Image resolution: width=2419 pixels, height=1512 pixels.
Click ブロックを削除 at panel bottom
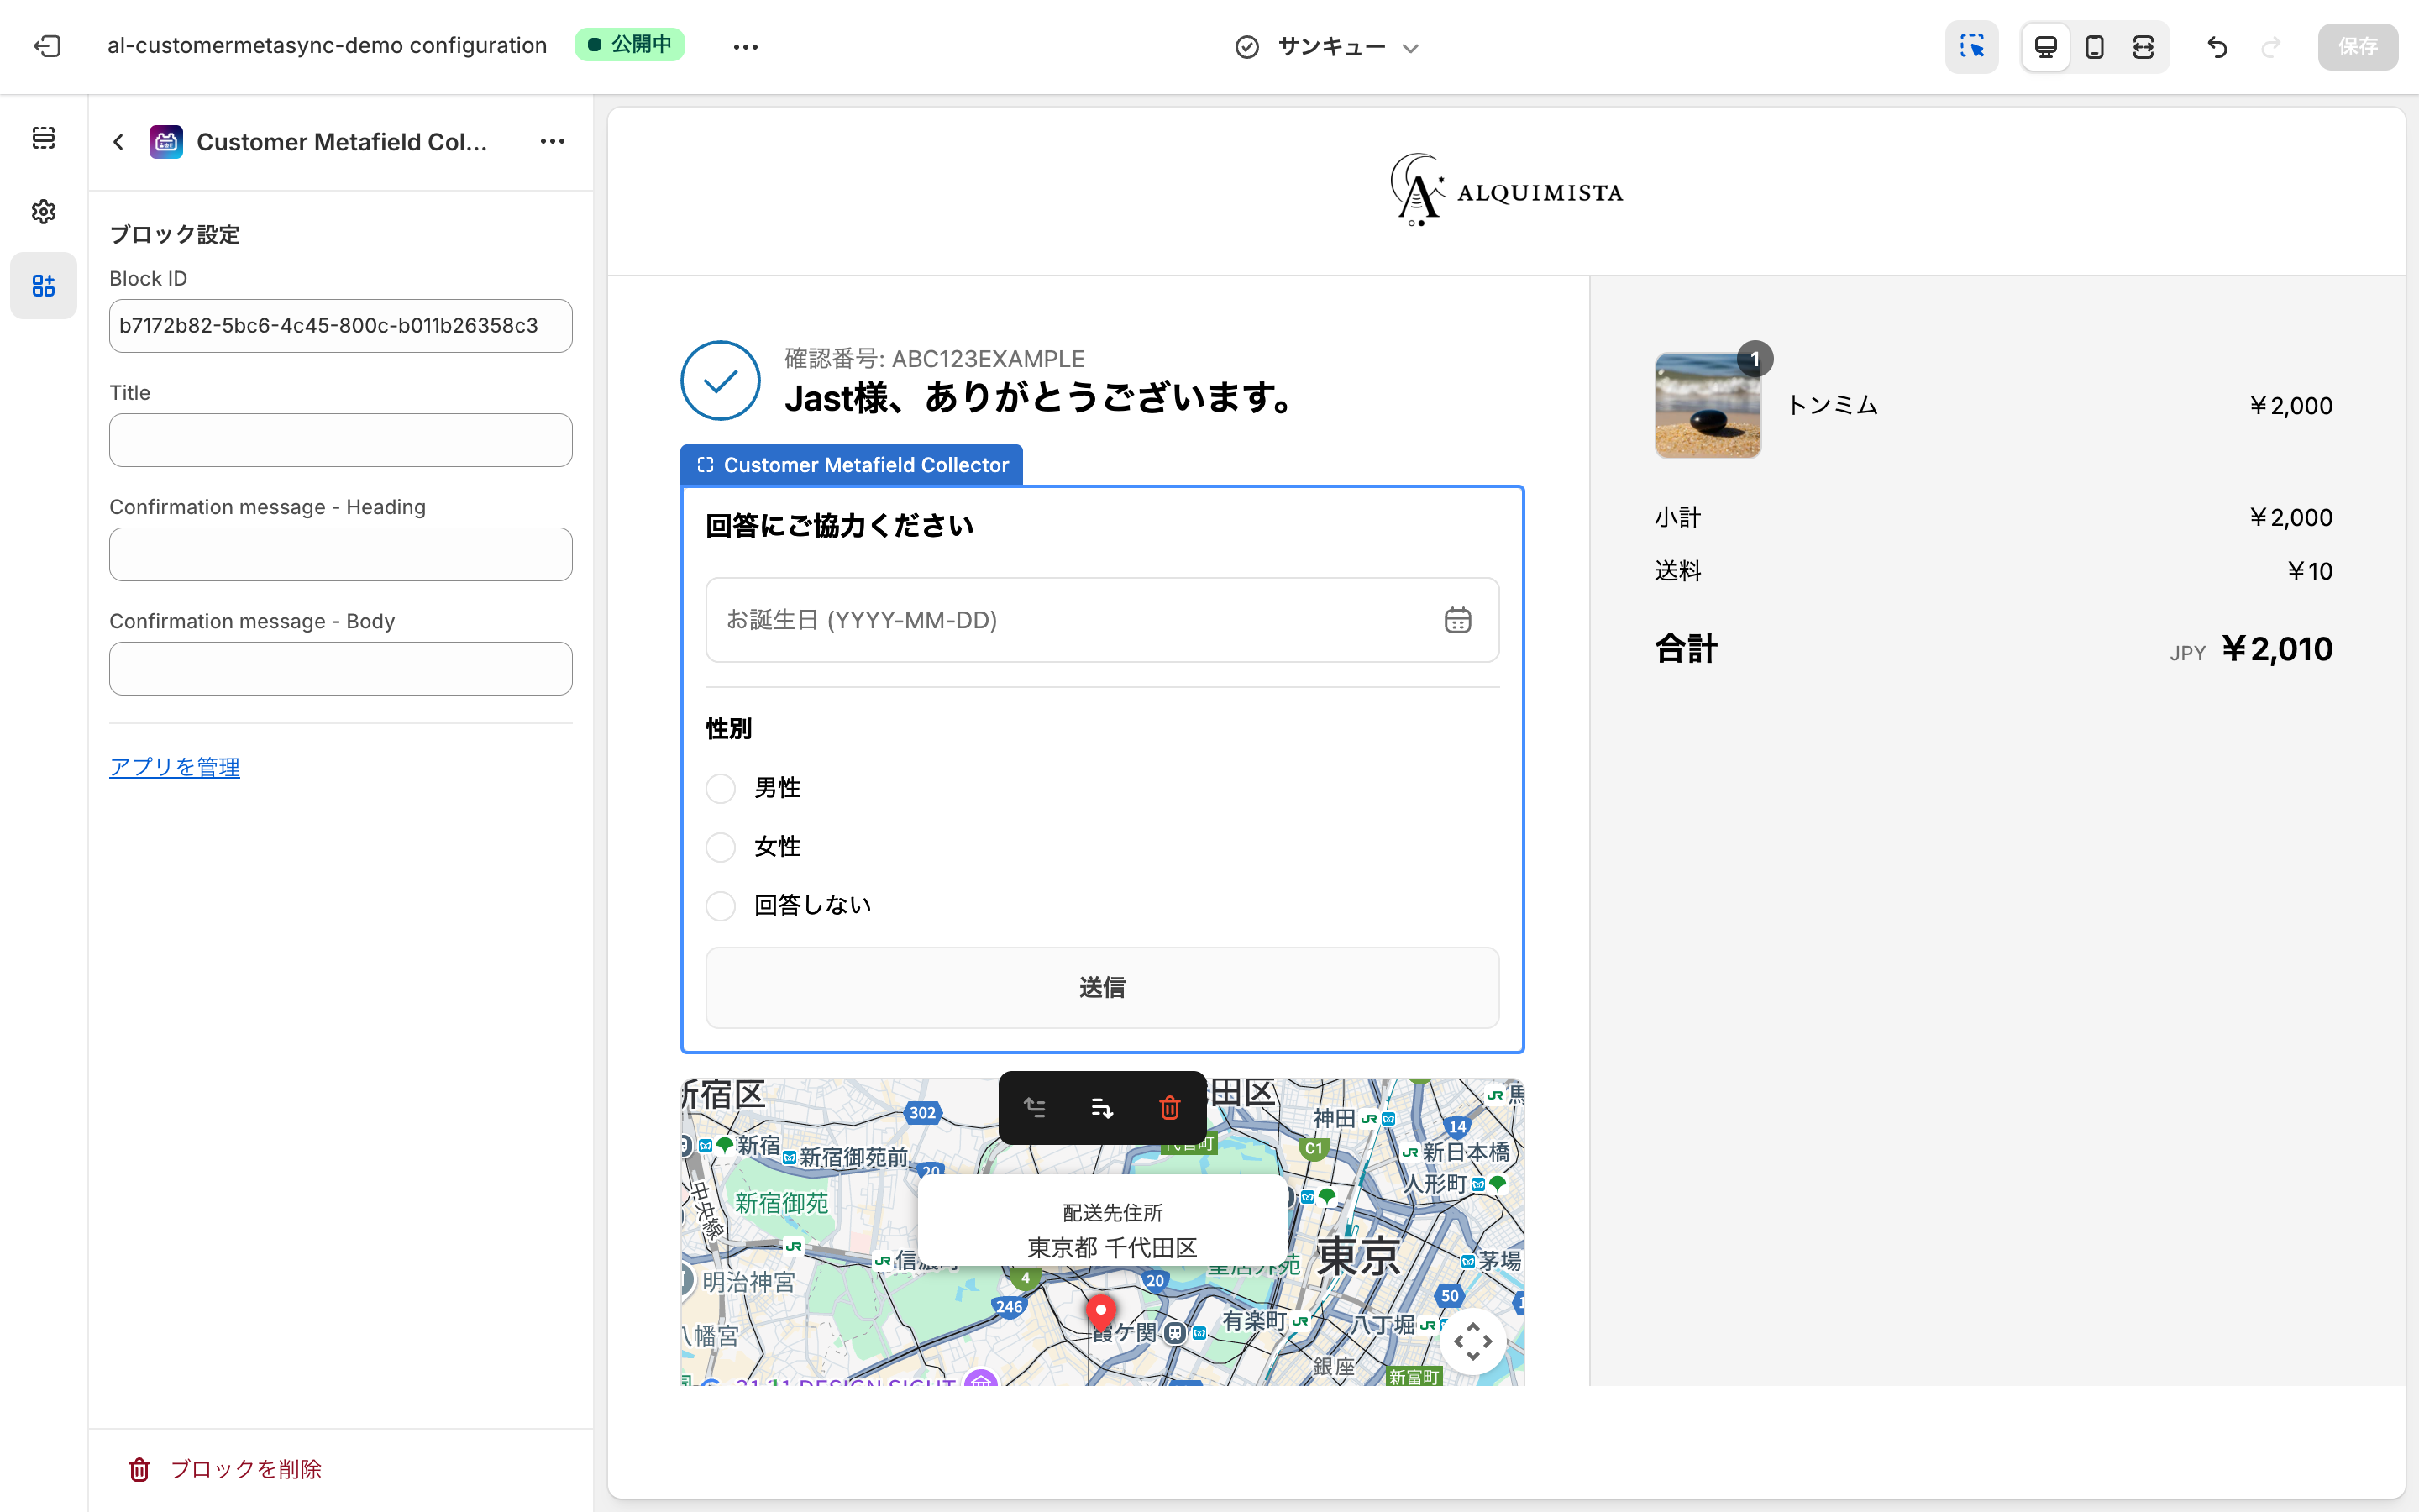tap(226, 1469)
